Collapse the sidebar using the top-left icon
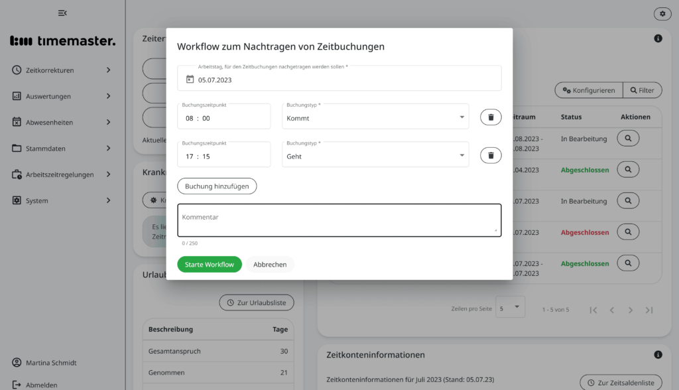679x390 pixels. [63, 13]
